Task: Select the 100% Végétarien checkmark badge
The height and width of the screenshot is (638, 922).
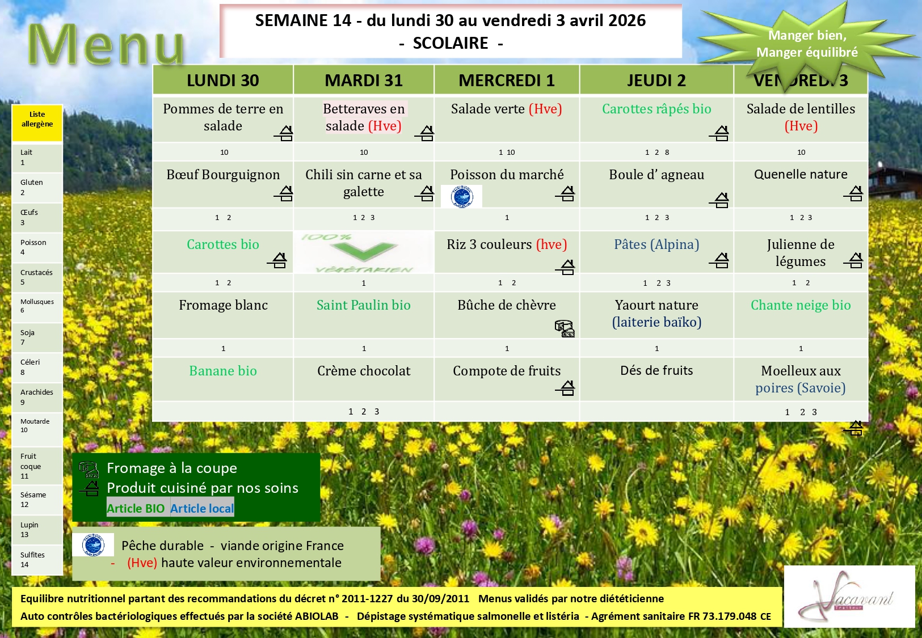Action: [364, 252]
